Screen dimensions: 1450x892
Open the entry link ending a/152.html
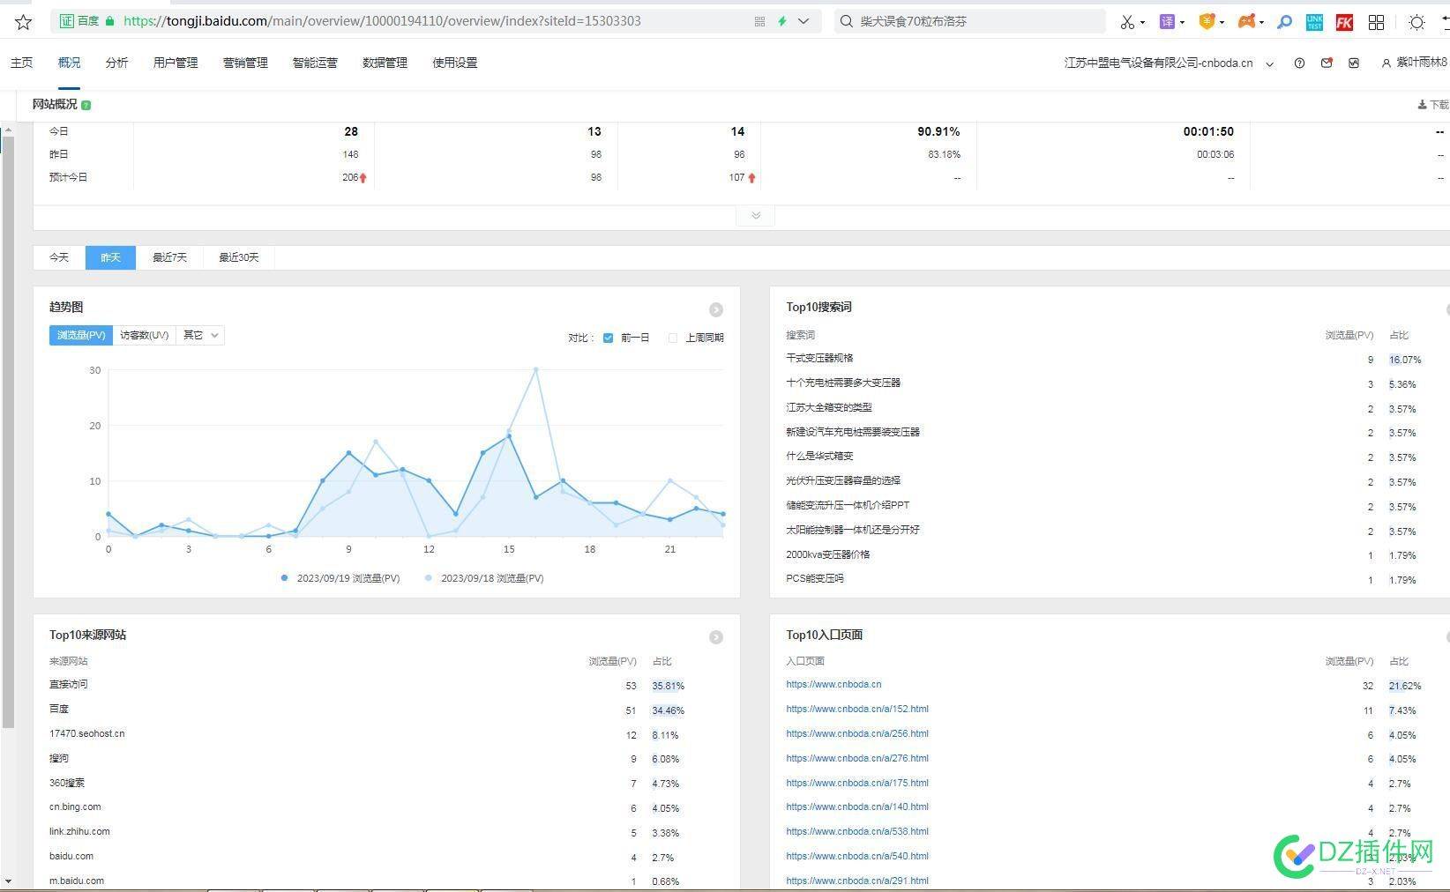tap(857, 709)
